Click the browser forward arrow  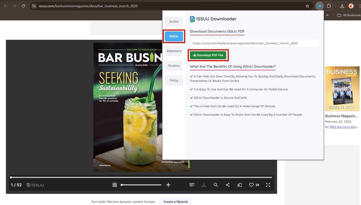pyautogui.click(x=14, y=6)
